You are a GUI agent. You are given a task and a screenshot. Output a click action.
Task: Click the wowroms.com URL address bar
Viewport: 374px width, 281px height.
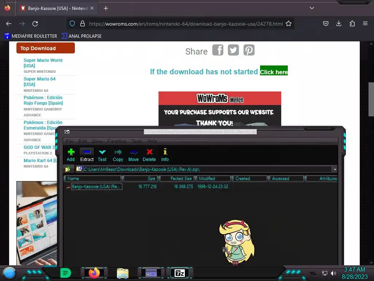pos(186,24)
